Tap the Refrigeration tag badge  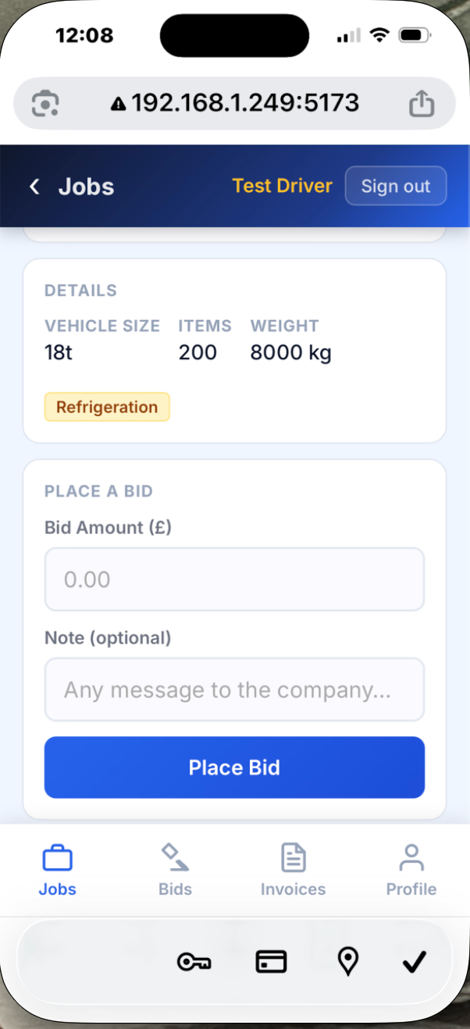pyautogui.click(x=107, y=407)
